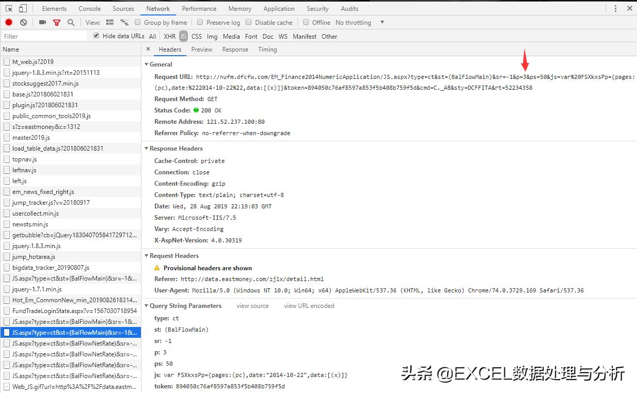The width and height of the screenshot is (637, 393).
Task: Toggle the network filter bar
Action: pos(57,22)
